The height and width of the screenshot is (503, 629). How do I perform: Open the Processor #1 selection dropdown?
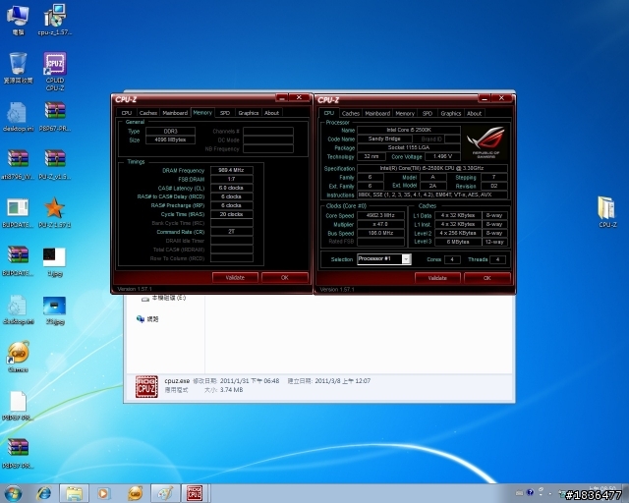click(384, 259)
